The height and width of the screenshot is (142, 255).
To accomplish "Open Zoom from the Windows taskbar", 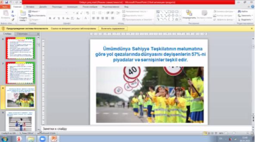I will point(42,139).
